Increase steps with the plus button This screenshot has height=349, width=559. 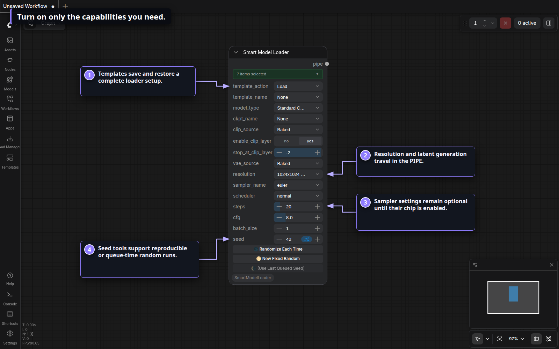(317, 207)
